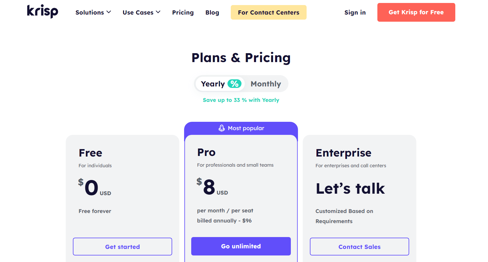Click the rocket icon in Most popular banner
Screen dimensions: 488x262
tap(222, 128)
